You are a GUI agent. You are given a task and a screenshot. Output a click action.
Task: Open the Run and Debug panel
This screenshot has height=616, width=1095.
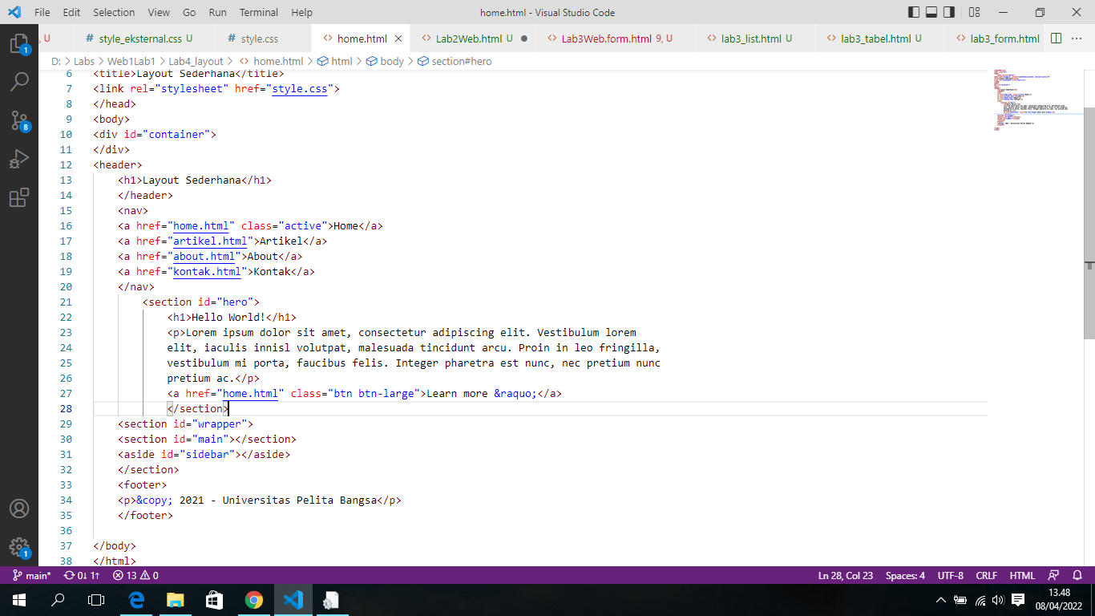pos(20,157)
